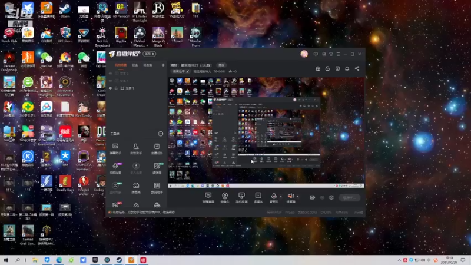Expand microphone options arrow
Screen dimensions: 471x265
(281, 197)
